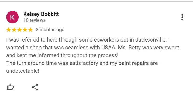Click the first yellow rating star

[9, 30]
